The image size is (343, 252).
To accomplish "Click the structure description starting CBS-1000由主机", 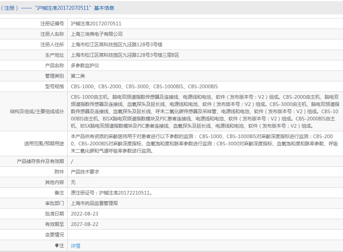I will tap(205, 112).
